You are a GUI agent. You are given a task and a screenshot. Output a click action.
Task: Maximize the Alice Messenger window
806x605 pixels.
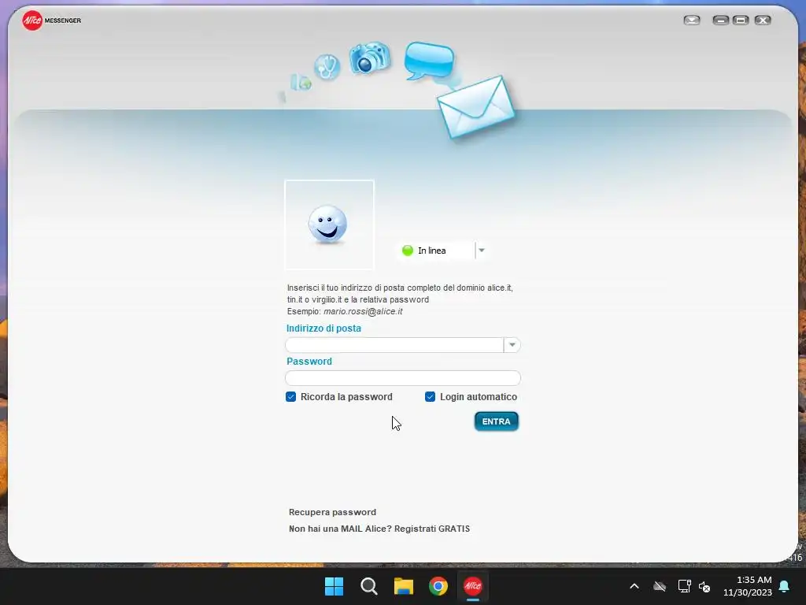point(740,20)
